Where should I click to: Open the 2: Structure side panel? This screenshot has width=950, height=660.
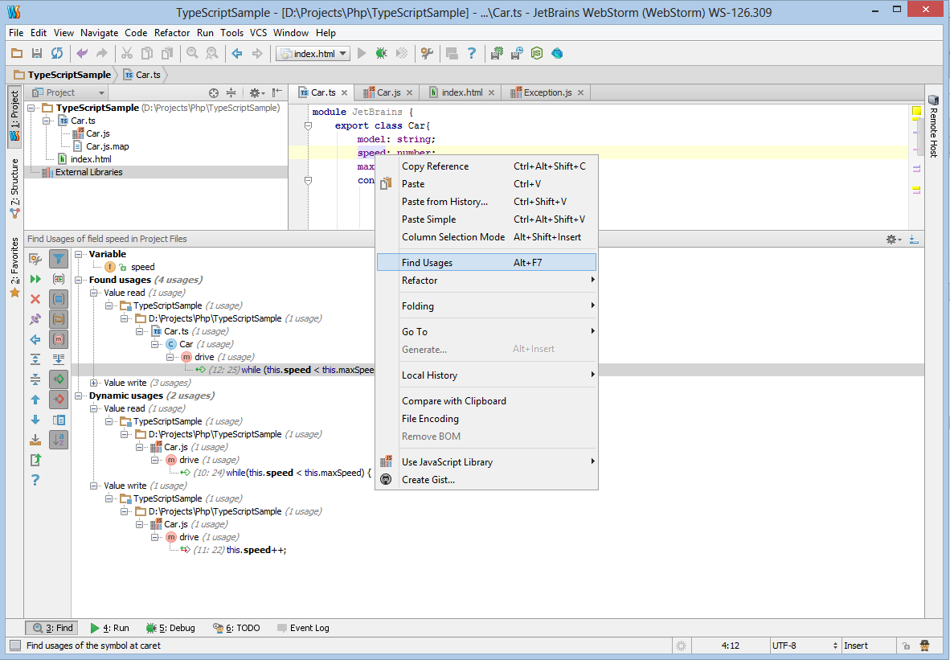14,188
